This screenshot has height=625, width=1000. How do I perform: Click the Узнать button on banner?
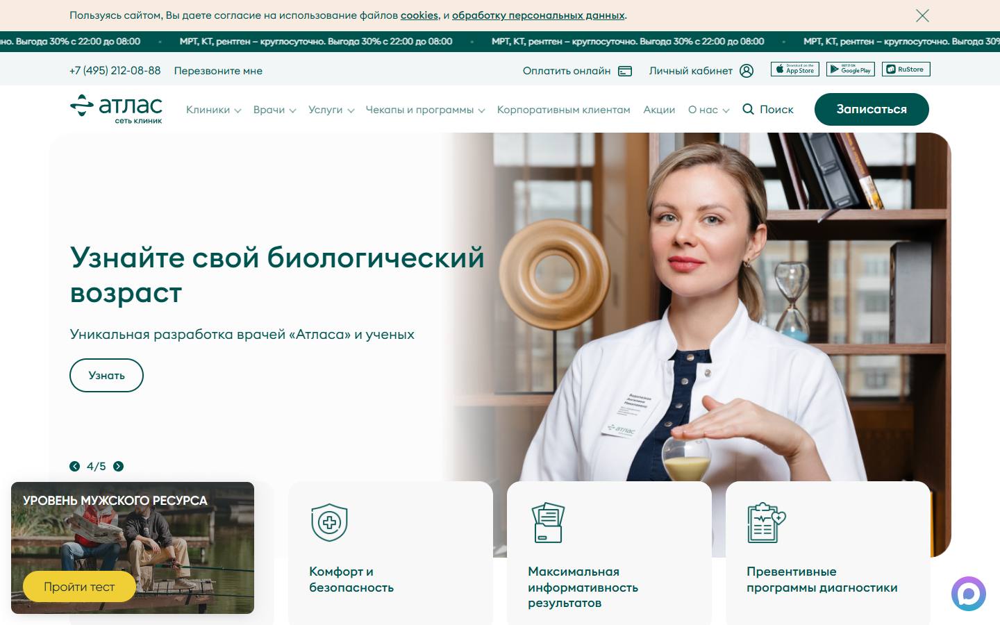[x=106, y=375]
